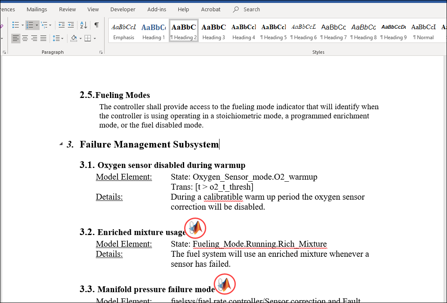Click the Borders icon in the Paragraph group

click(x=87, y=38)
